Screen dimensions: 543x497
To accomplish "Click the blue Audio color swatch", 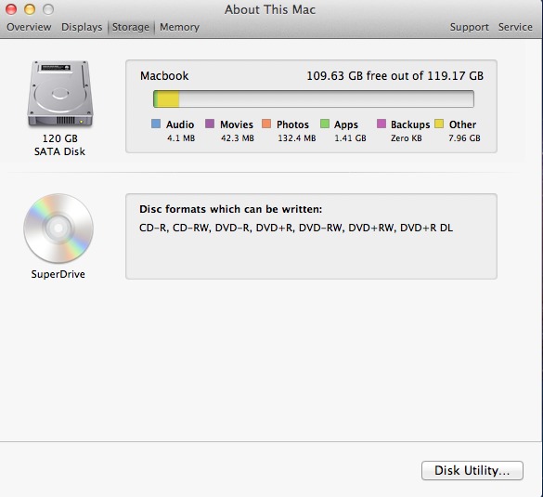I will pyautogui.click(x=156, y=124).
